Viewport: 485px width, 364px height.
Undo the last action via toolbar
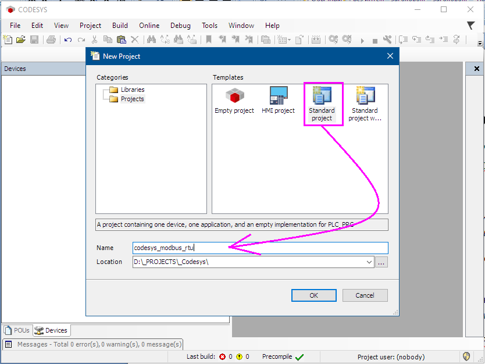coord(68,40)
